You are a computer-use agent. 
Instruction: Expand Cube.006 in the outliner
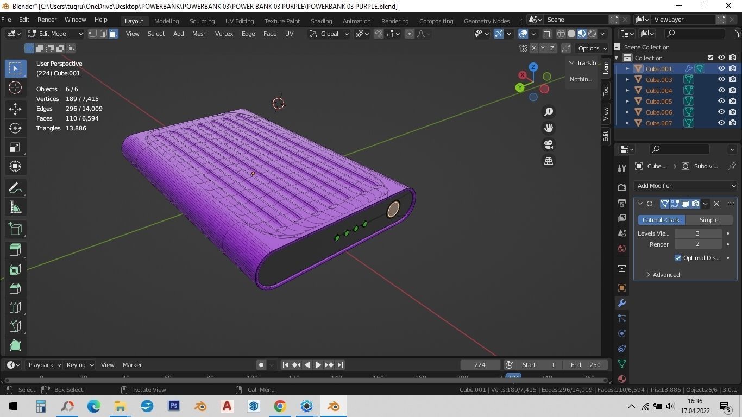pos(627,112)
